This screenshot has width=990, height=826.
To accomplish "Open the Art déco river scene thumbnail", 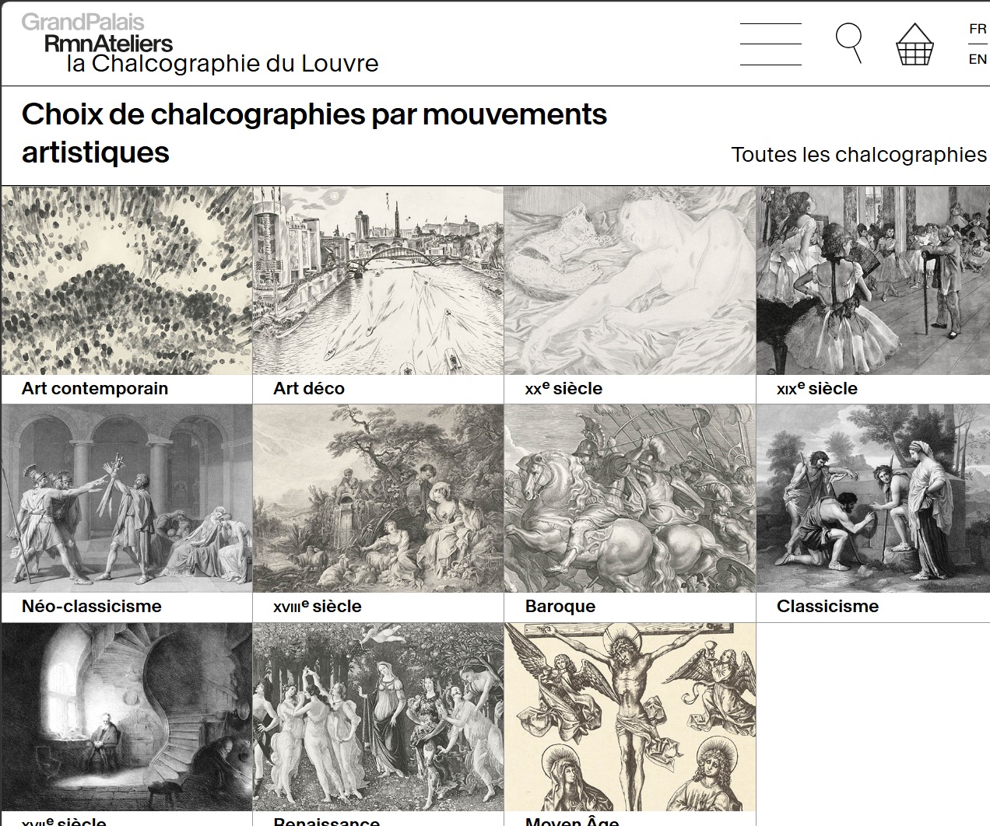I will point(378,280).
